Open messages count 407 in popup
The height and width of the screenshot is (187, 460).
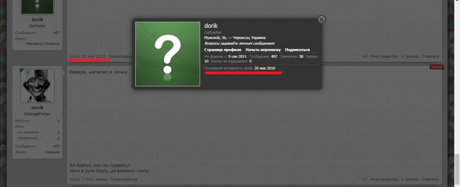[x=274, y=57]
